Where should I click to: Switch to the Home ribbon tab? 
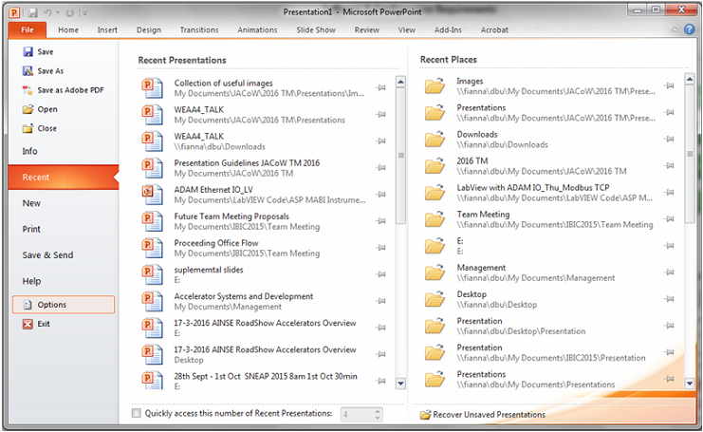click(68, 30)
